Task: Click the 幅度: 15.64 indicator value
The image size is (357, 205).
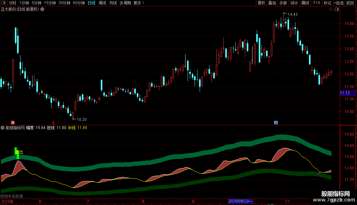Action: [x=35, y=128]
